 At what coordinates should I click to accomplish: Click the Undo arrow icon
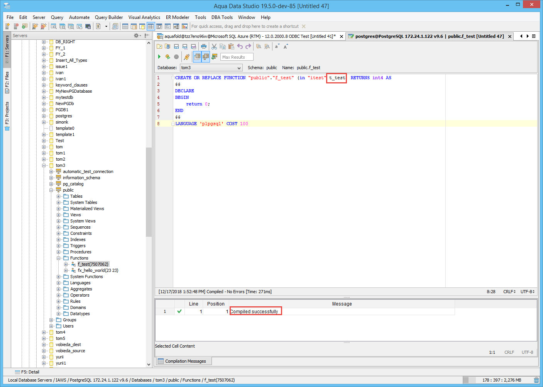[240, 46]
